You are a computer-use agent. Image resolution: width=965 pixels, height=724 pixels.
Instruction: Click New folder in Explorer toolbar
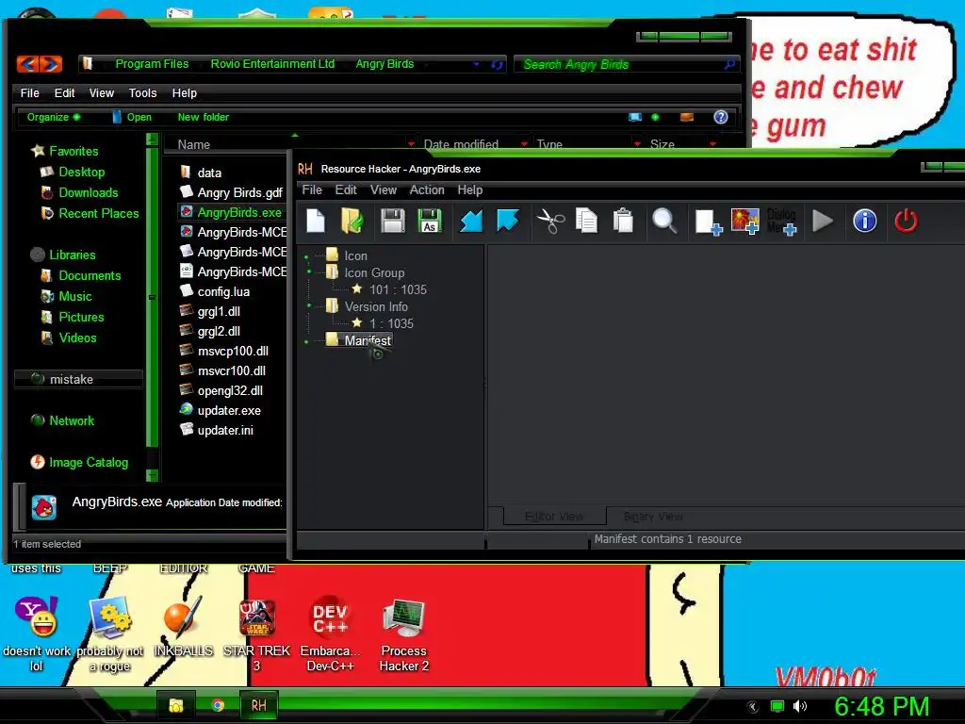[x=204, y=117]
